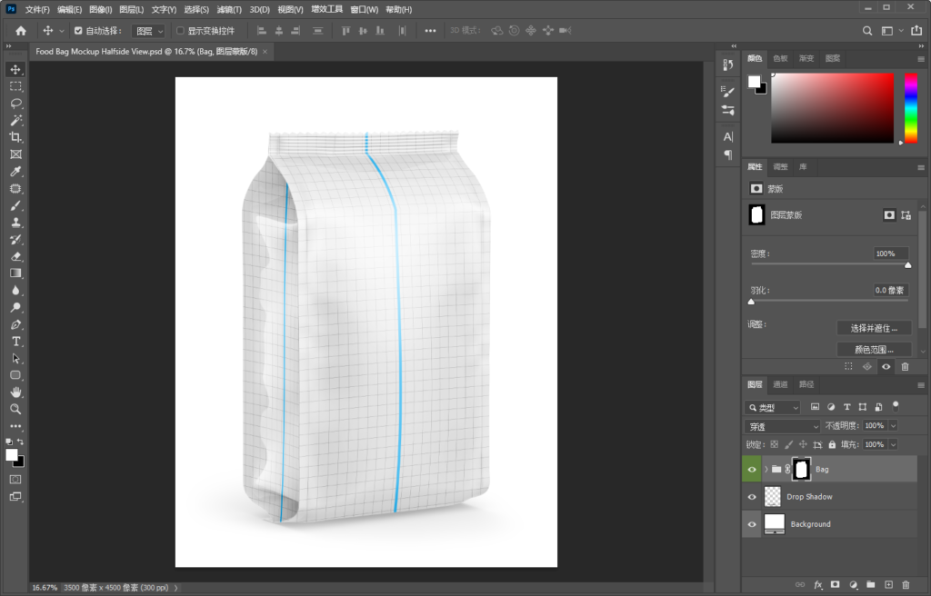Image resolution: width=931 pixels, height=596 pixels.
Task: Toggle lock transparent pixels
Action: point(775,444)
